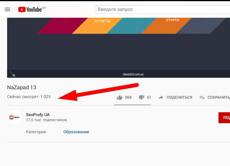Click the NaZapad 13 video title
230x166 pixels.
(x=22, y=87)
